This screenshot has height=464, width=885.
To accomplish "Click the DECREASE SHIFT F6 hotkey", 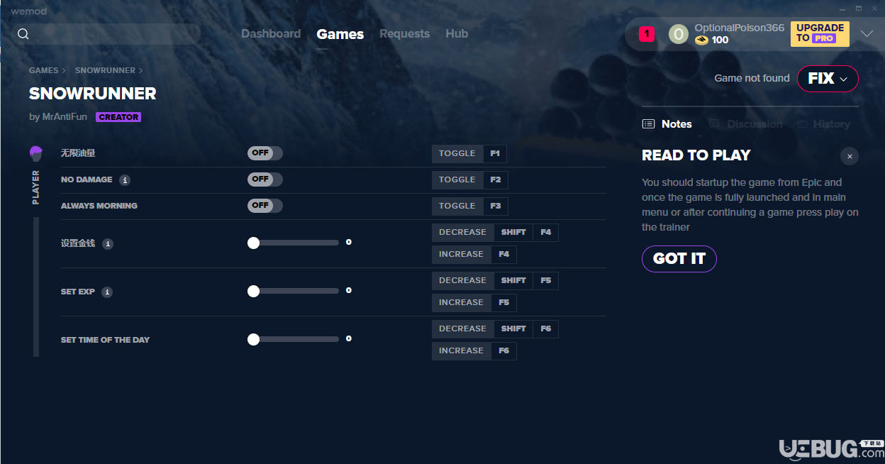I will coord(495,329).
